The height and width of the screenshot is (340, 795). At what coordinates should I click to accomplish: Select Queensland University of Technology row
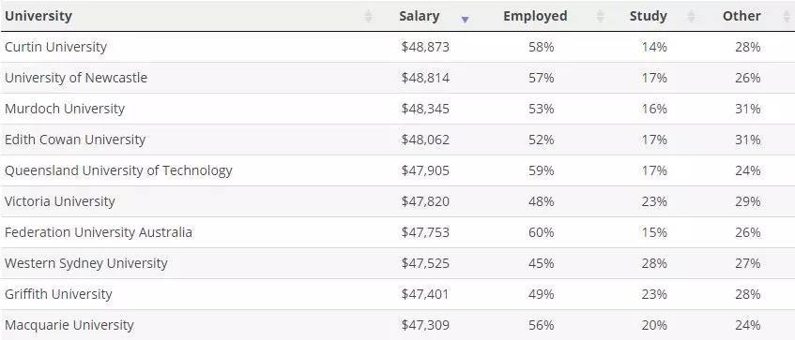pyautogui.click(x=398, y=170)
